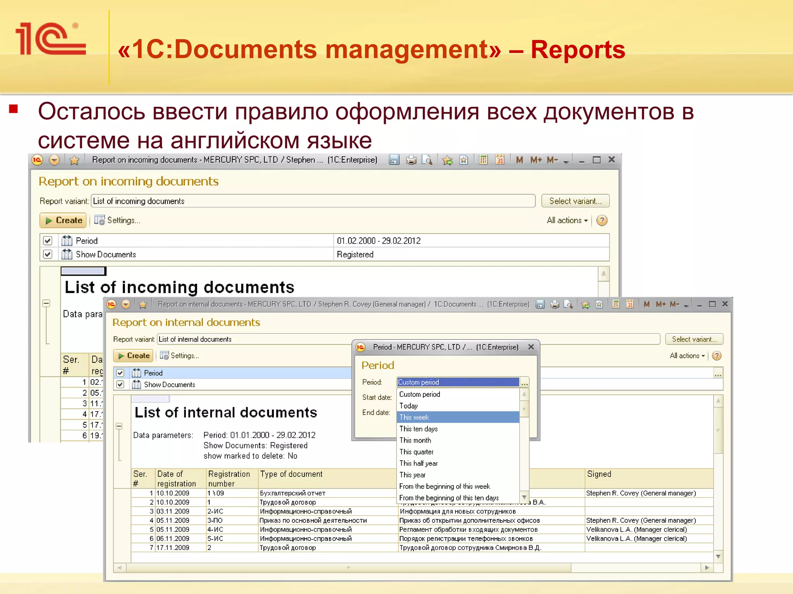Select This quarter in period list
This screenshot has width=793, height=594.
pos(458,452)
